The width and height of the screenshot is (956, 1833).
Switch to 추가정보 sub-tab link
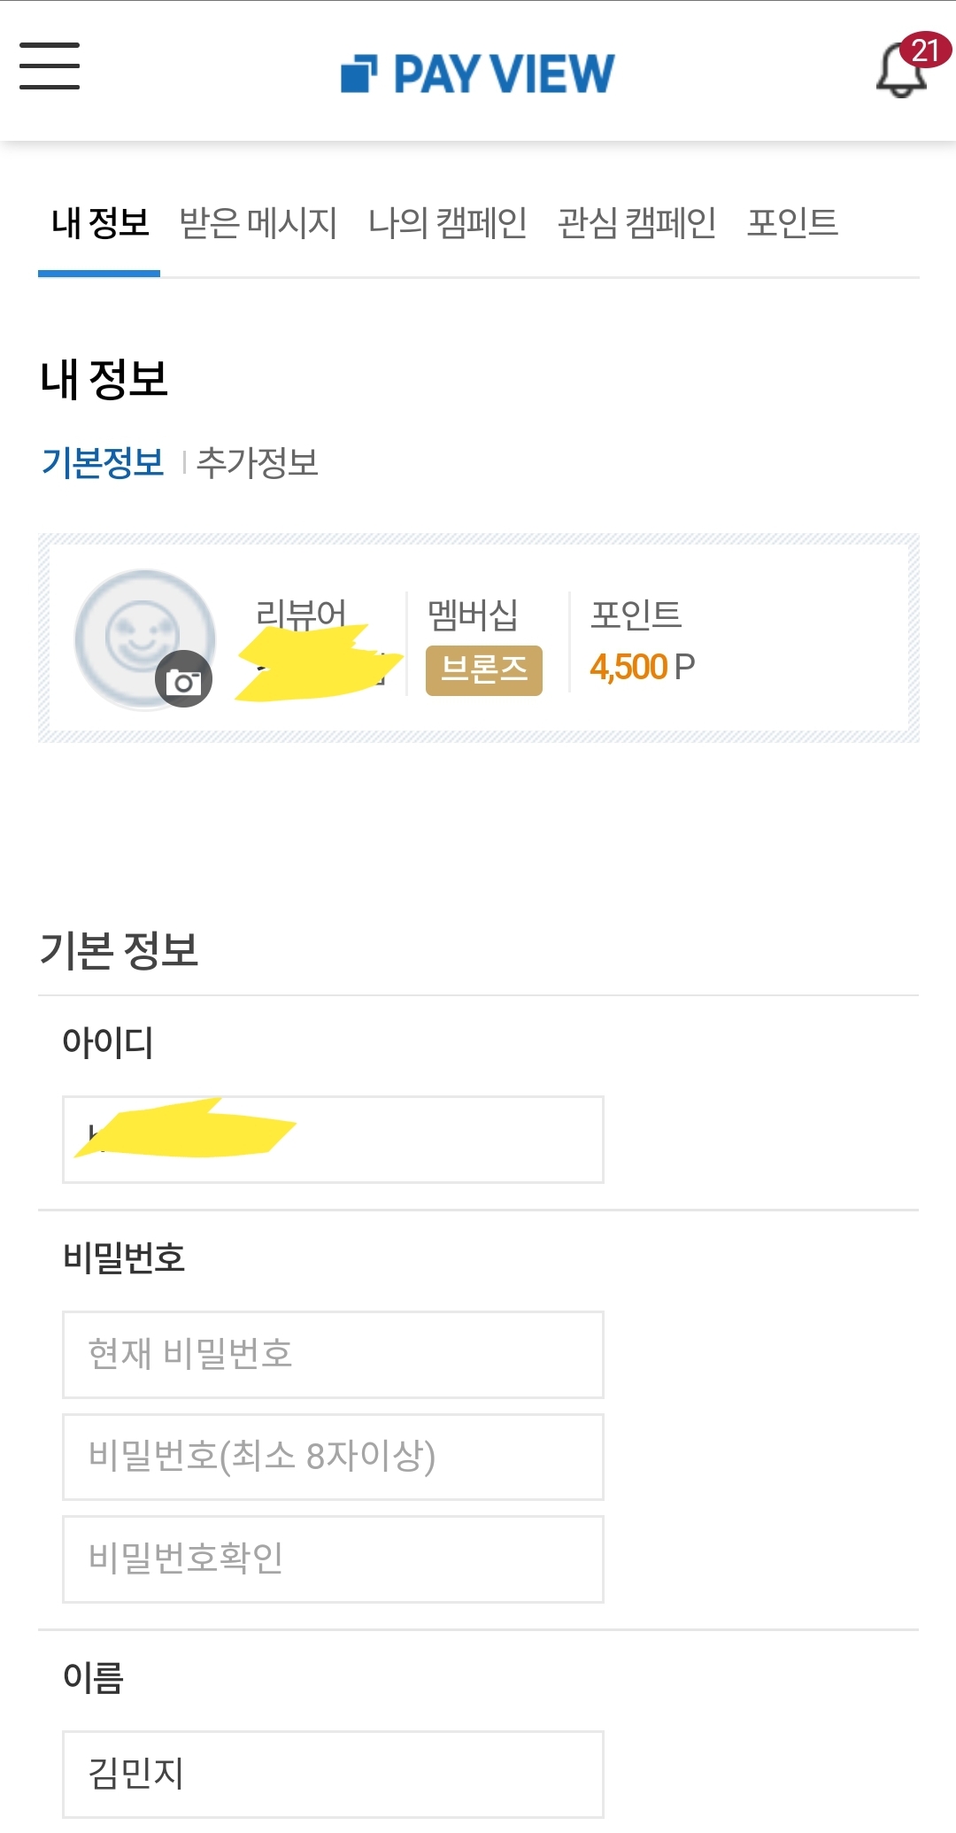coord(258,463)
